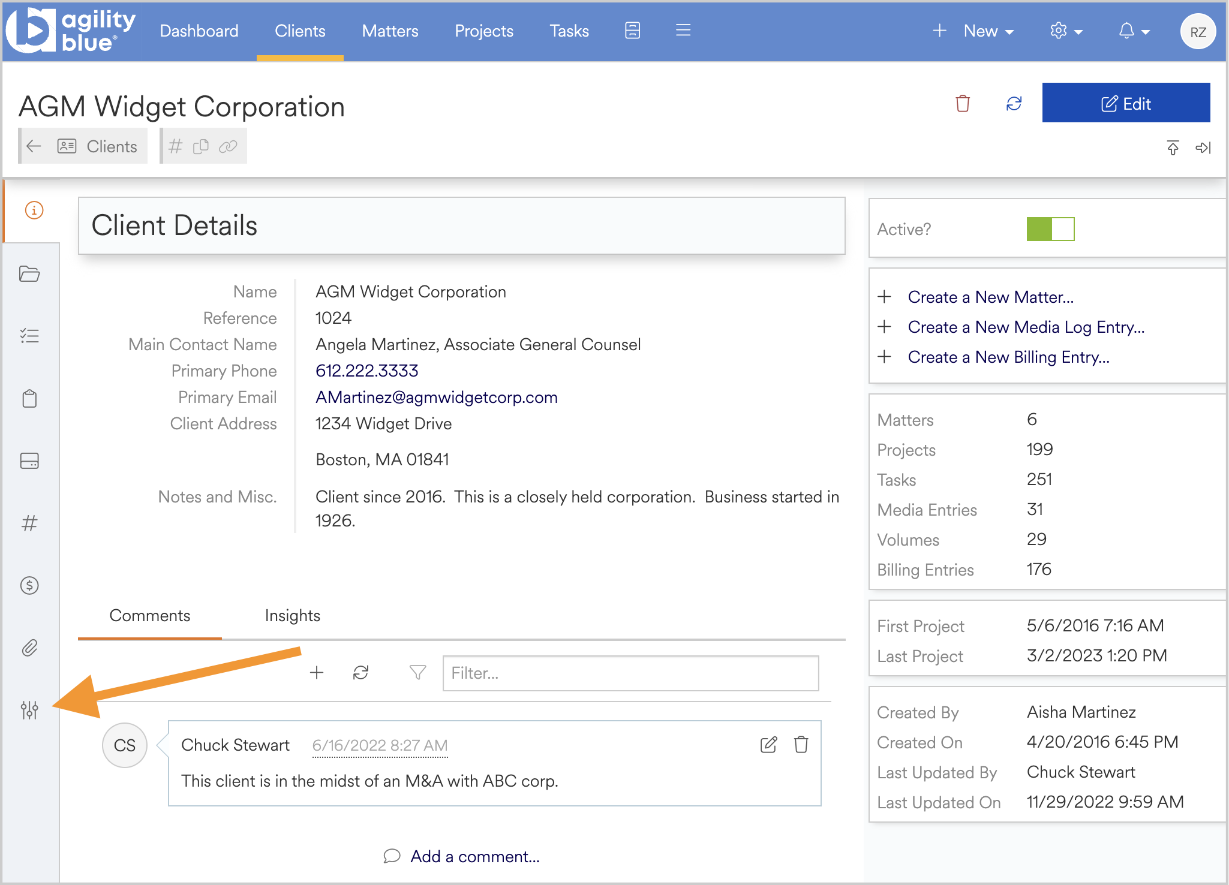1229x885 pixels.
Task: Add a new comment with plus icon
Action: coord(317,673)
